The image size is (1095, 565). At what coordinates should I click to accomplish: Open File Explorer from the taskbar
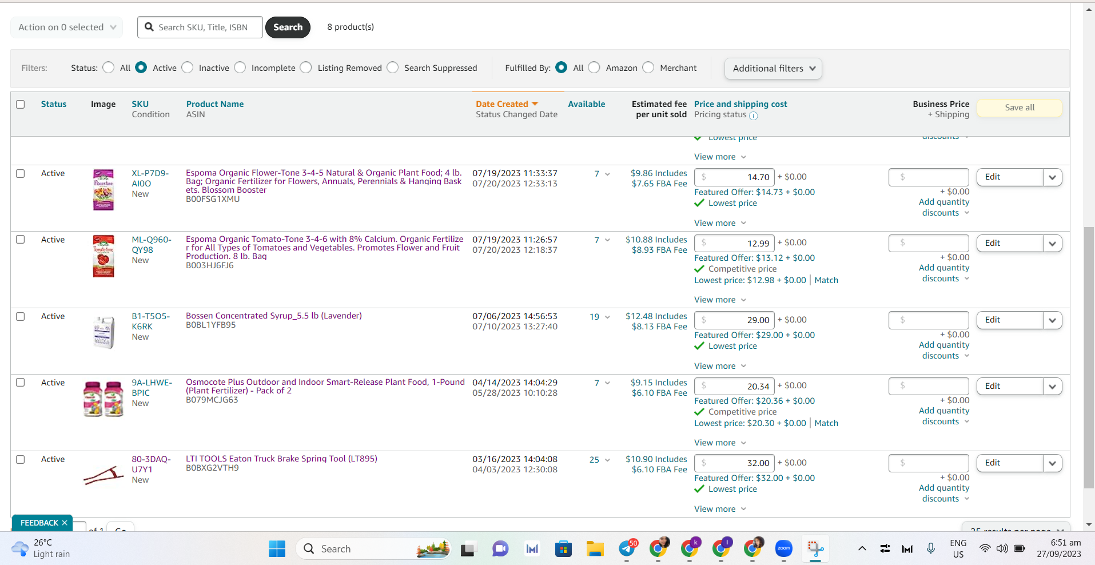tap(595, 549)
